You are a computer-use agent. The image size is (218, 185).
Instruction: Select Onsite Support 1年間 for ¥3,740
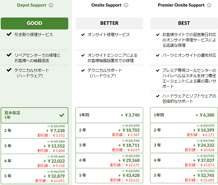click(x=109, y=115)
